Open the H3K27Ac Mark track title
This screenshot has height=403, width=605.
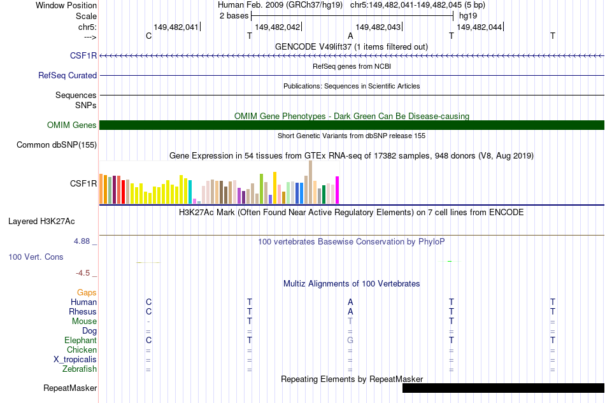[352, 213]
